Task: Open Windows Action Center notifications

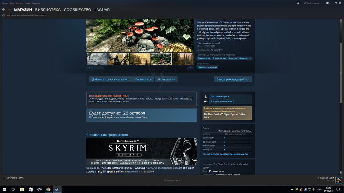Action: coord(338,189)
